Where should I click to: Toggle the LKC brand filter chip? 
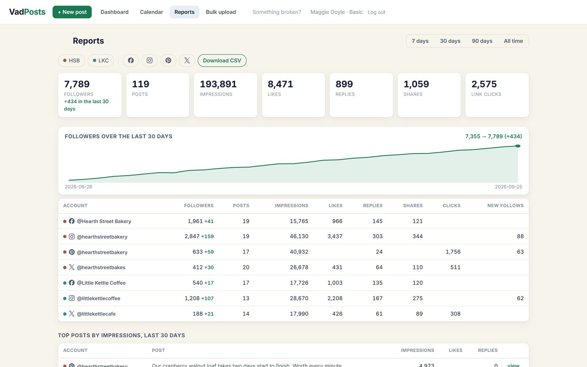(x=101, y=61)
